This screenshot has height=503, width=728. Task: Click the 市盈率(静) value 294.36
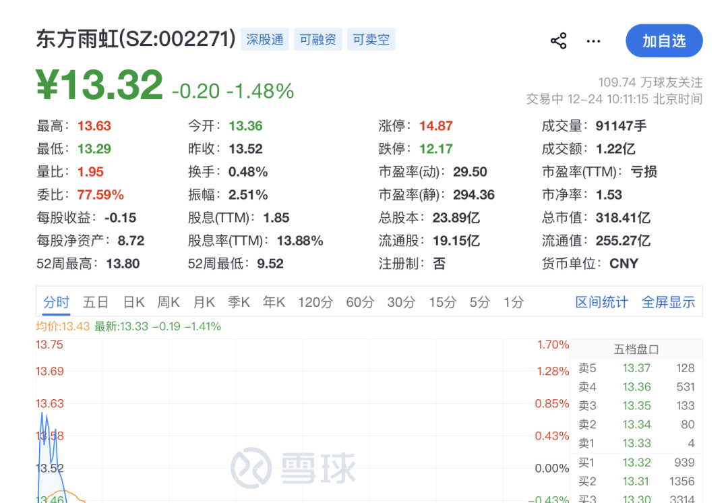[x=474, y=195]
